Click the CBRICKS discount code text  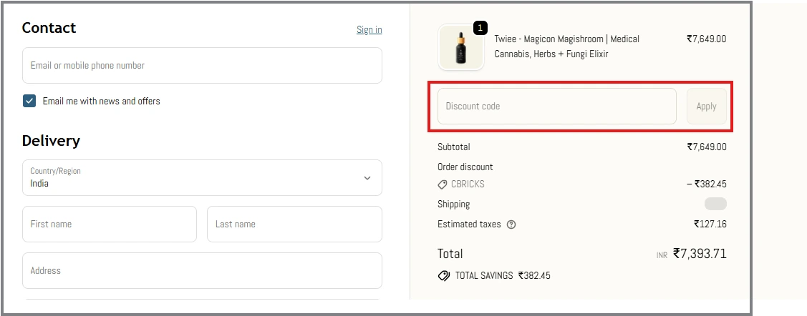(x=468, y=184)
